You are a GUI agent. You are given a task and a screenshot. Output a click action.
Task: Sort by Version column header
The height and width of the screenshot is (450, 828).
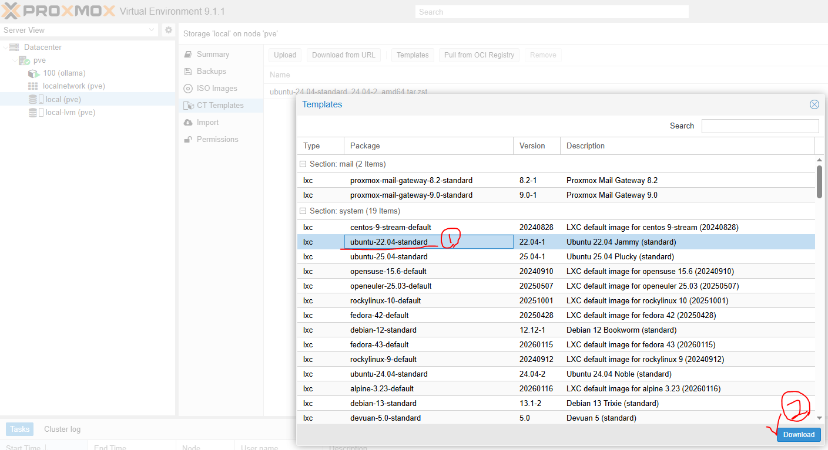(537, 146)
